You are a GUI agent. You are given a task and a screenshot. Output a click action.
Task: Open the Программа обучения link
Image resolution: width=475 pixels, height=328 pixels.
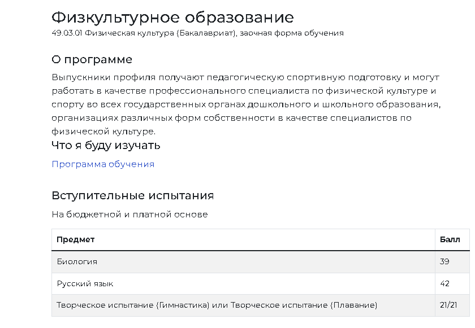(103, 164)
